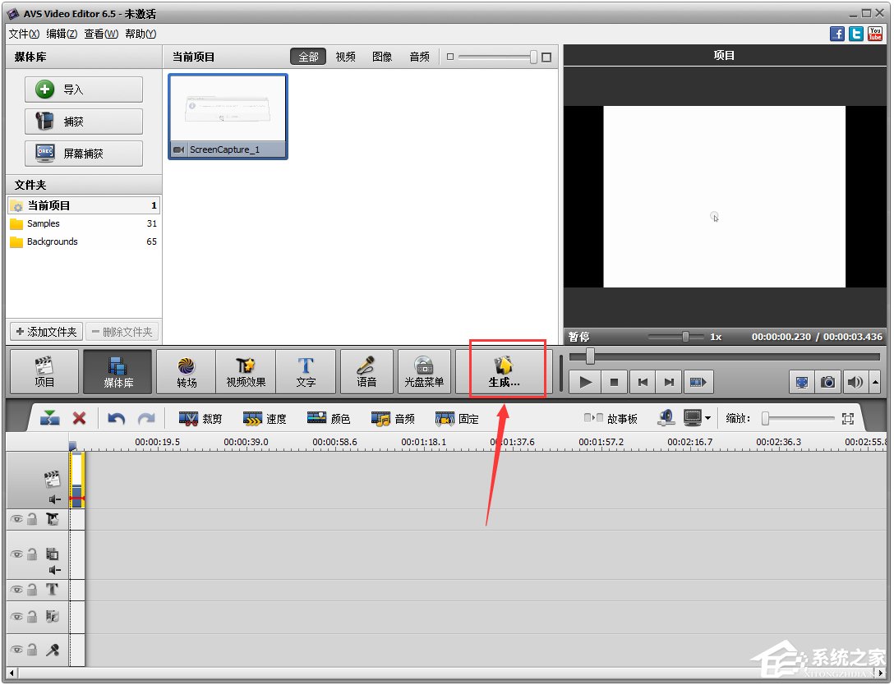Select the ScreenCapture_1 thumbnail

228,117
